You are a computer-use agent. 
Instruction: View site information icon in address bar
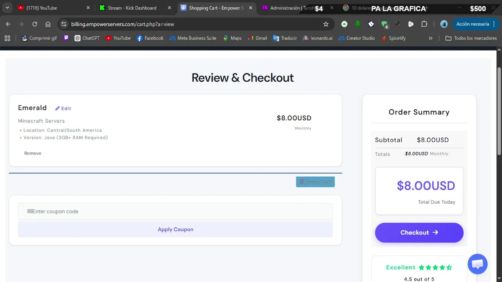click(x=64, y=24)
